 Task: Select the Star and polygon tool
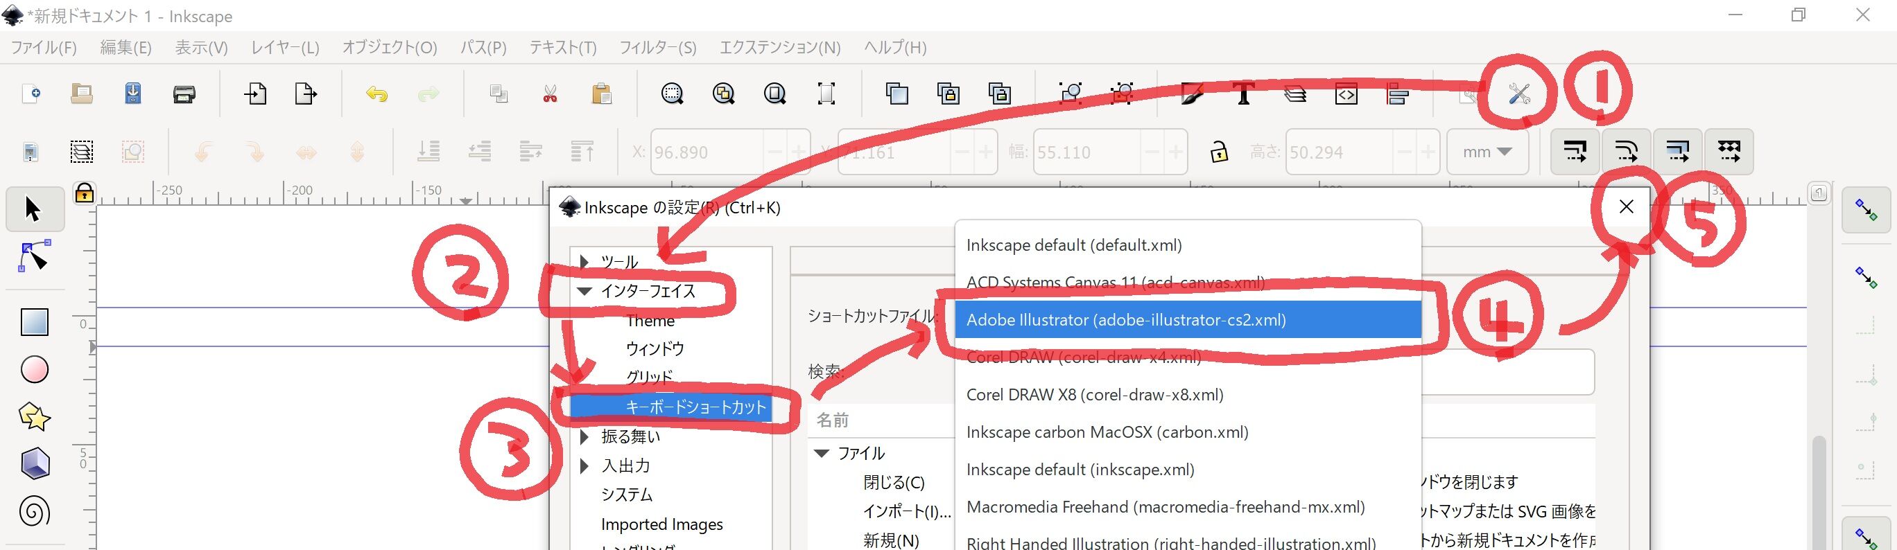coord(34,417)
